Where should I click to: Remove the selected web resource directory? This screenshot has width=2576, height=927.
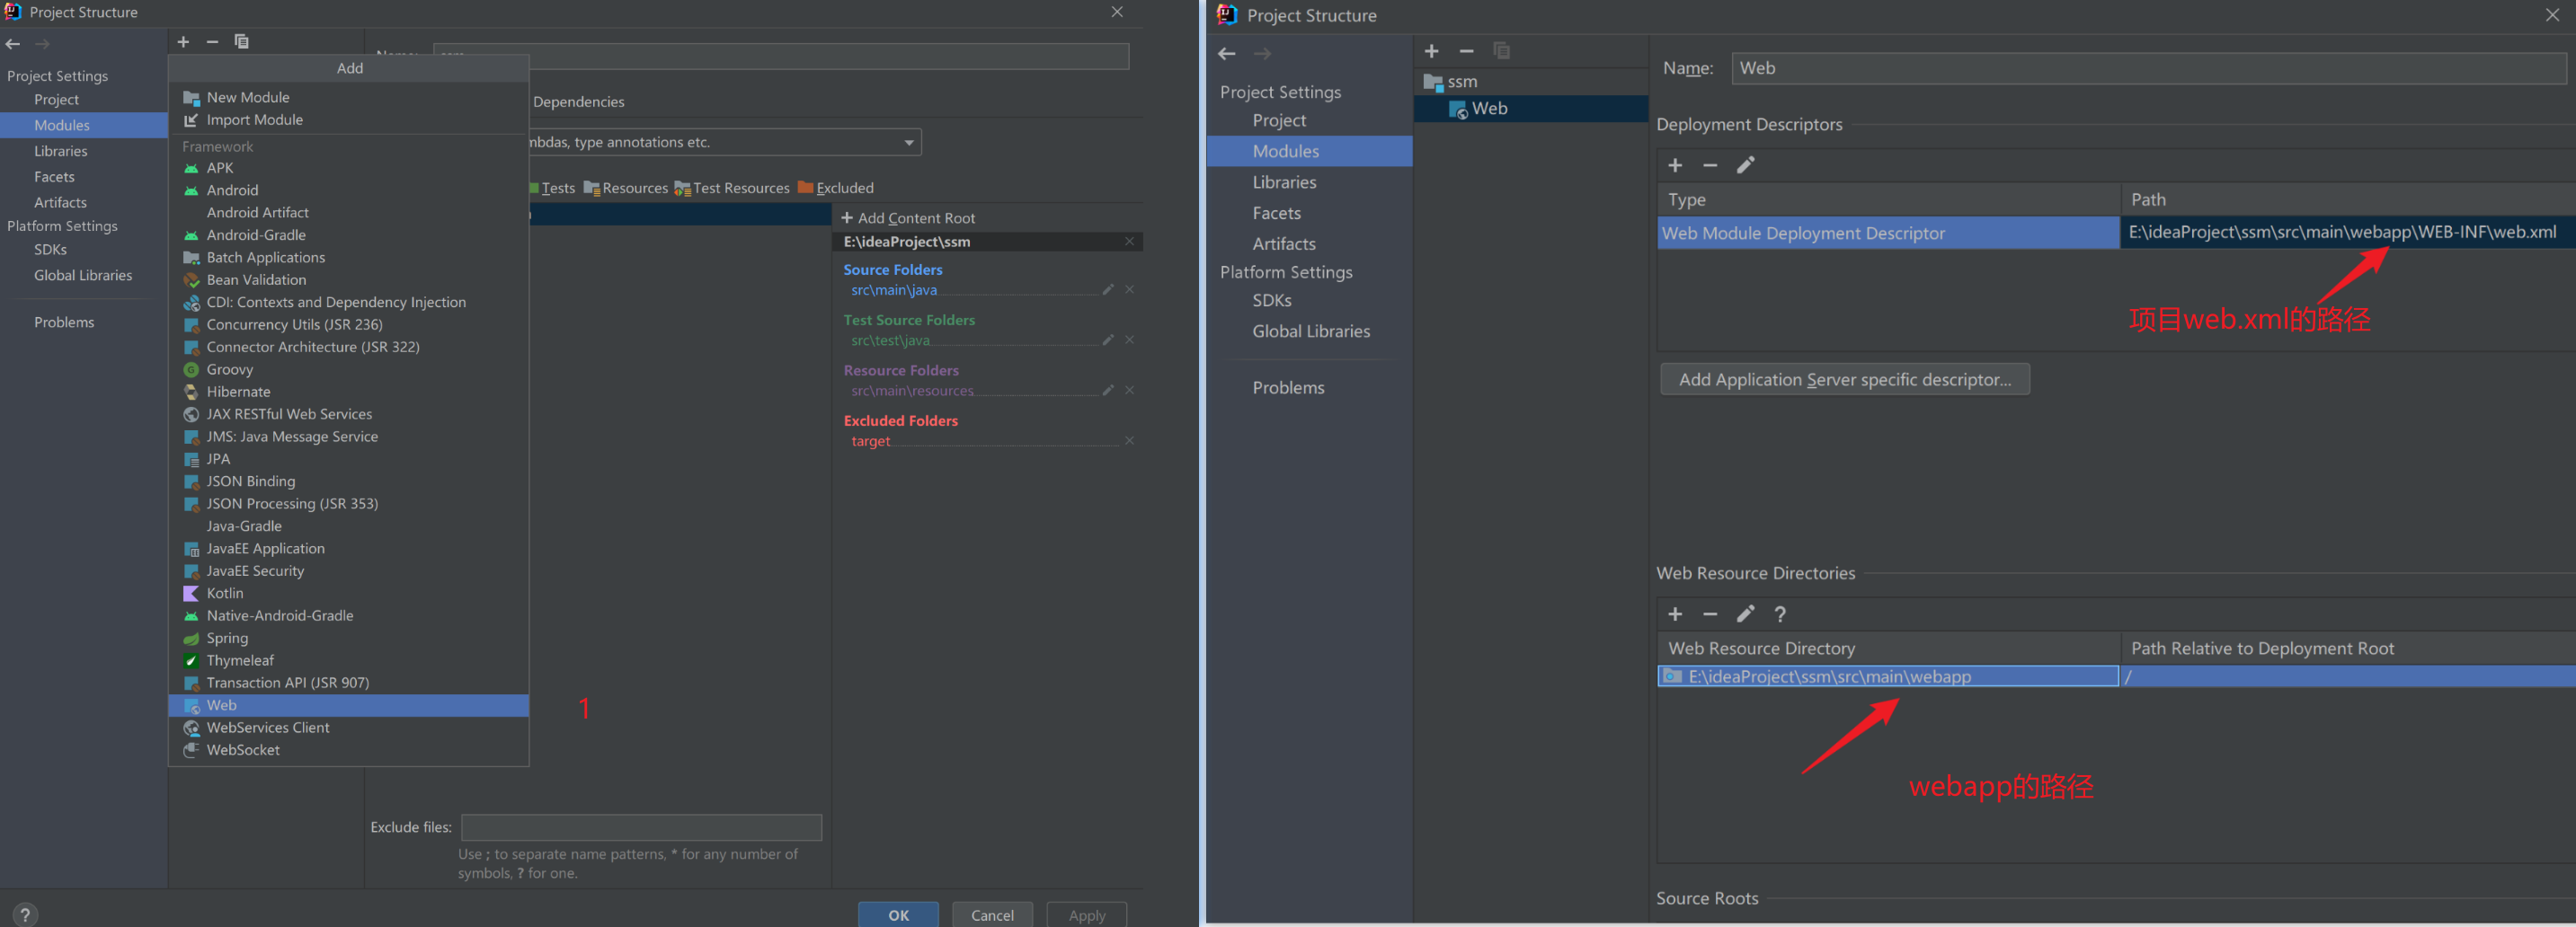click(1710, 614)
